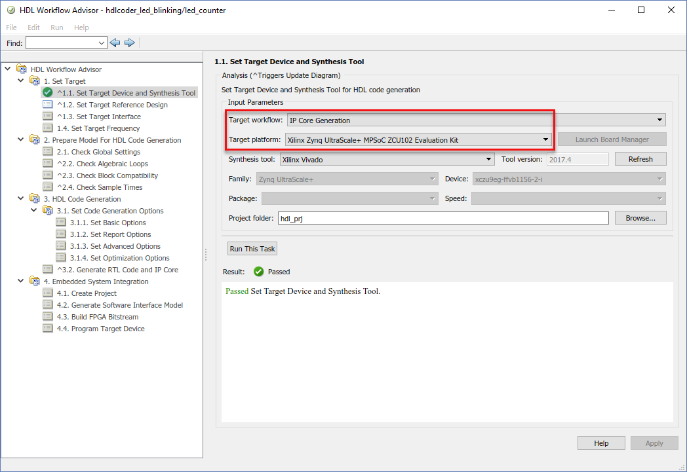This screenshot has width=687, height=472.
Task: Collapse the 2. Prepare Model tree node
Action: (20, 139)
